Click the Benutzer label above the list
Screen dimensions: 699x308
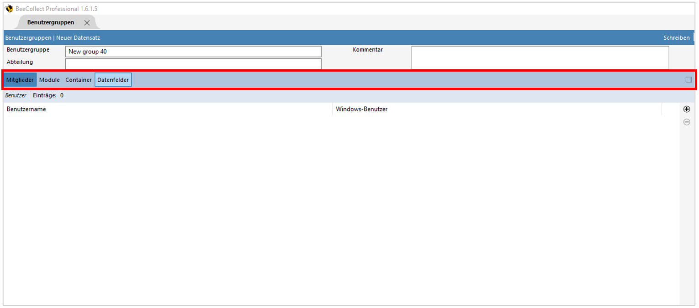[x=16, y=95]
